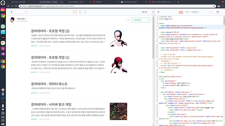Click the 가 input method tray indicator
This screenshot has height=126, width=225.
coord(3,102)
